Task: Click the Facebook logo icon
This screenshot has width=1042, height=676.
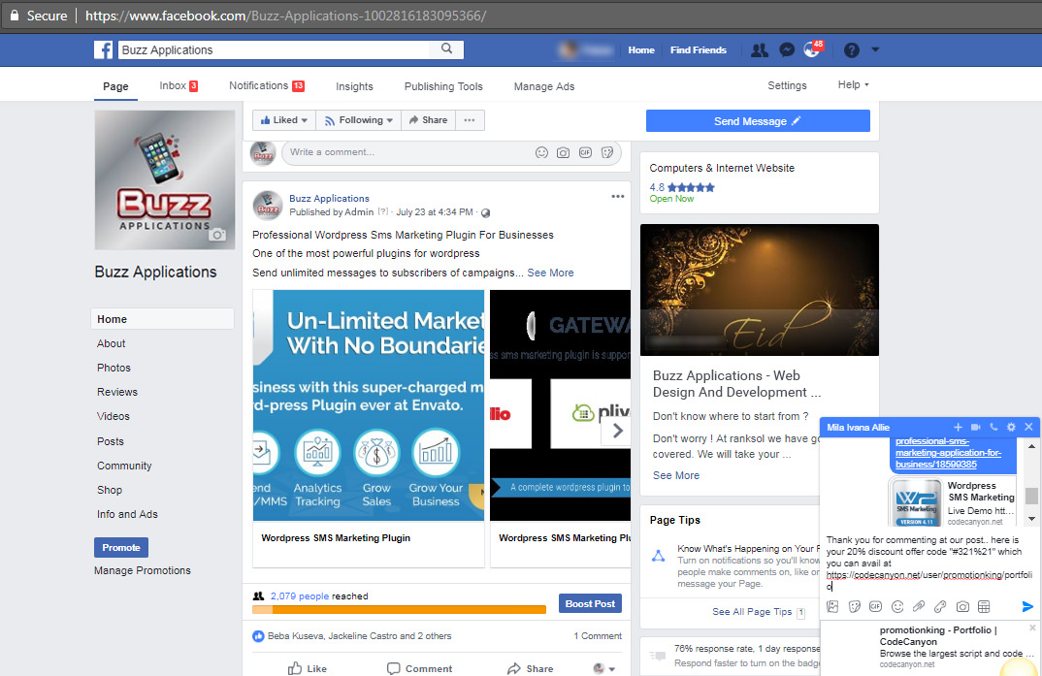Action: [x=103, y=49]
